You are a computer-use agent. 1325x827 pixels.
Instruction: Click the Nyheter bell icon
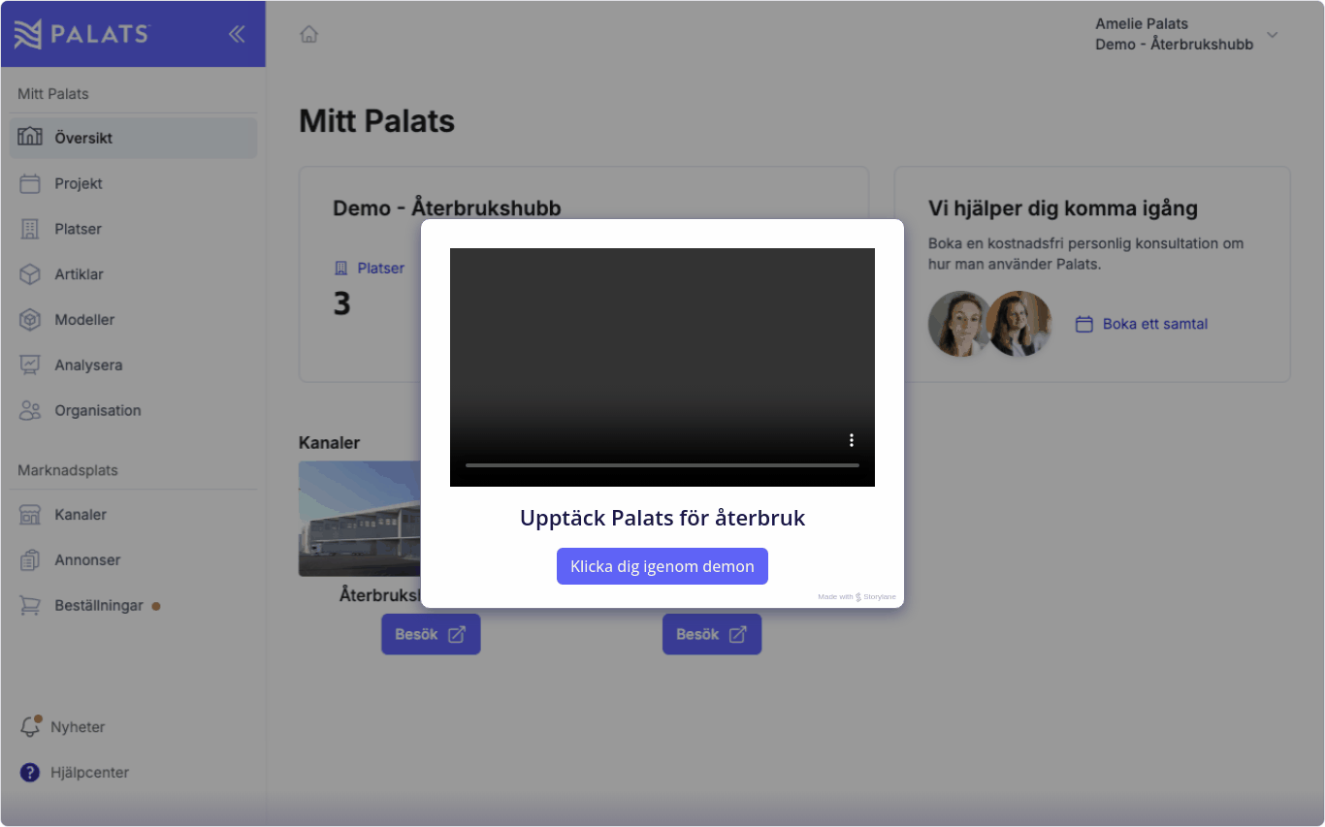(x=30, y=727)
